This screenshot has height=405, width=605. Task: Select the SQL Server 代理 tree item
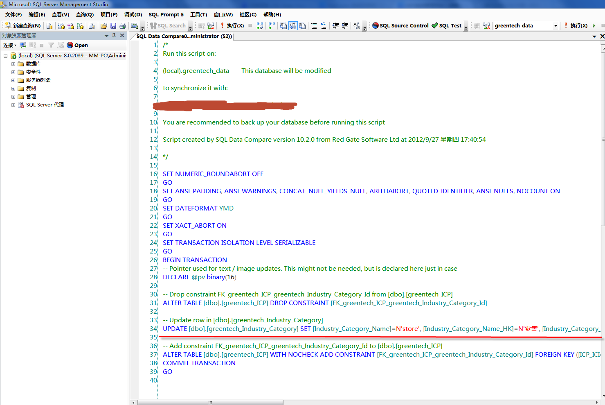[x=45, y=105]
